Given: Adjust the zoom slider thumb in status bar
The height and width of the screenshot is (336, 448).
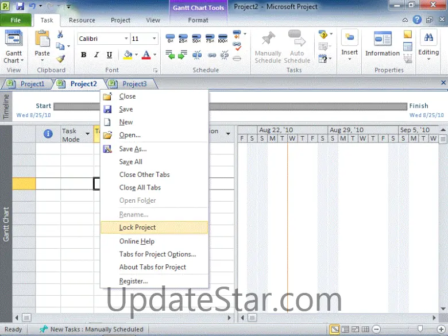Looking at the screenshot, I should pyautogui.click(x=420, y=329).
